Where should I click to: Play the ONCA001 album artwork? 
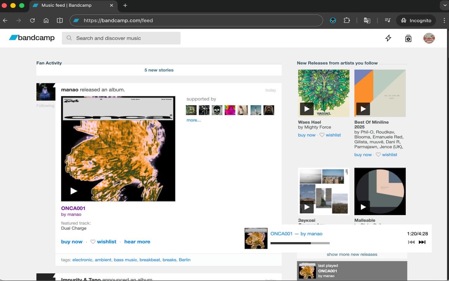point(74,191)
